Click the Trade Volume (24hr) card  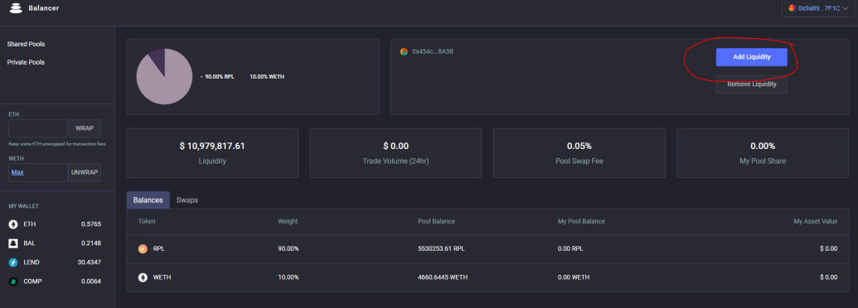point(395,153)
